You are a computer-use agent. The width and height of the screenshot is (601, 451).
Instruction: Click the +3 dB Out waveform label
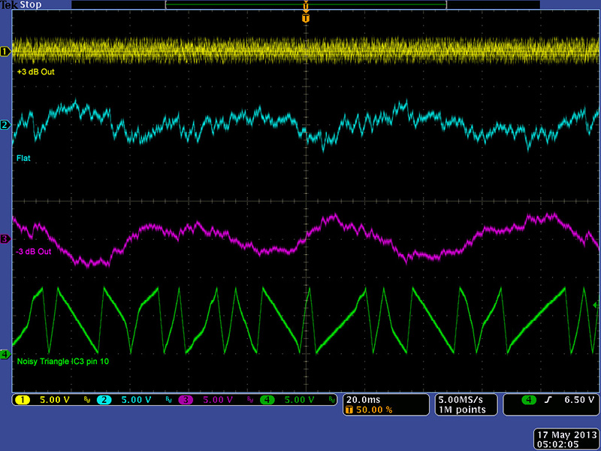(35, 72)
